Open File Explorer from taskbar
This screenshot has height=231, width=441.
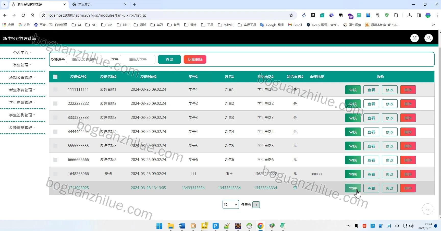[170, 226]
